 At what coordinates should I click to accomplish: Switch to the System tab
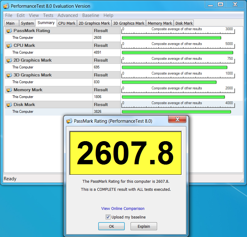27,23
